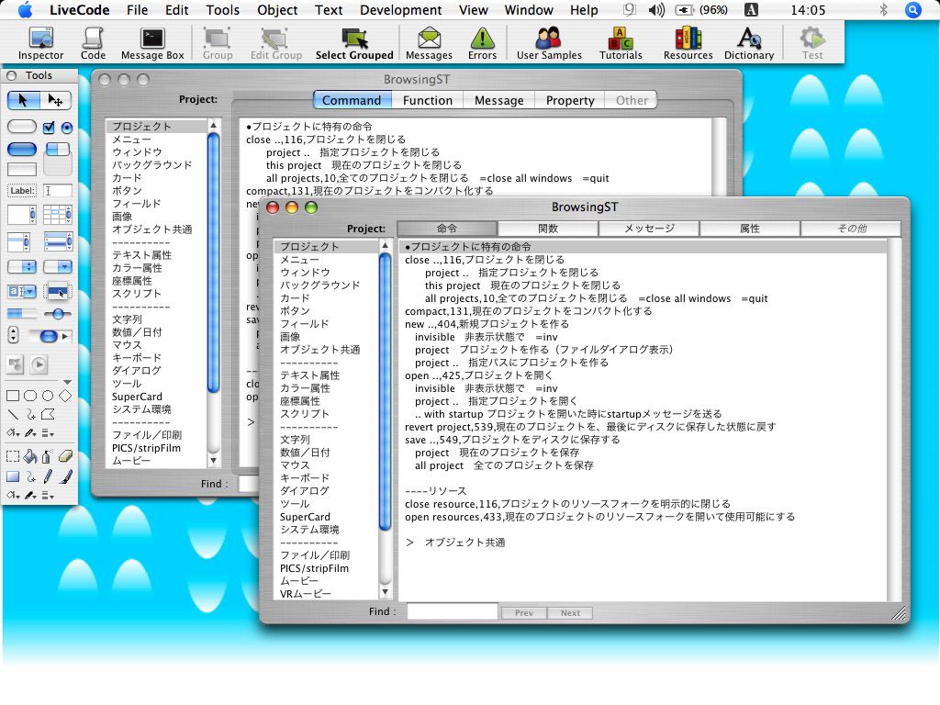Select the pointer tool in Tools palette
The height and width of the screenshot is (705, 940).
click(x=22, y=99)
